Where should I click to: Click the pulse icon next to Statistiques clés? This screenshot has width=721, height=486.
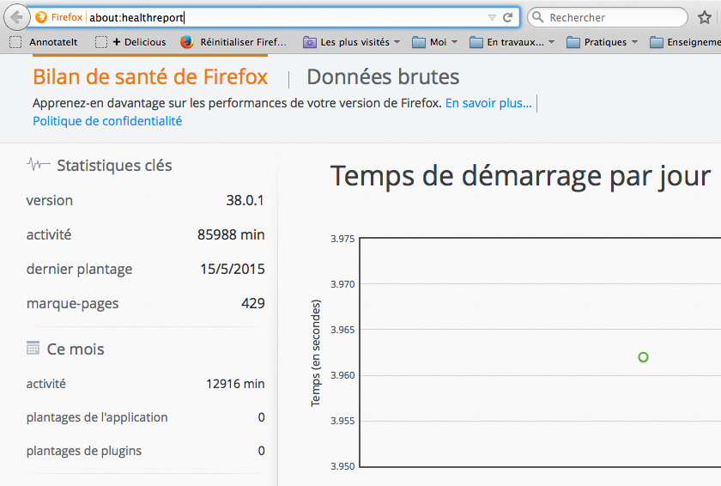pos(39,164)
